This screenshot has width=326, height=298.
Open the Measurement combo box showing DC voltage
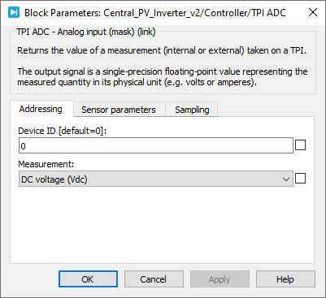coord(156,179)
